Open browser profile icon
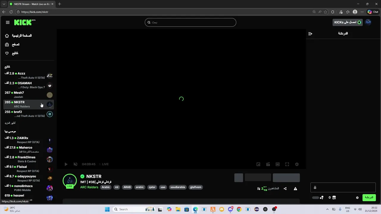The width and height of the screenshot is (381, 214). click(x=355, y=12)
